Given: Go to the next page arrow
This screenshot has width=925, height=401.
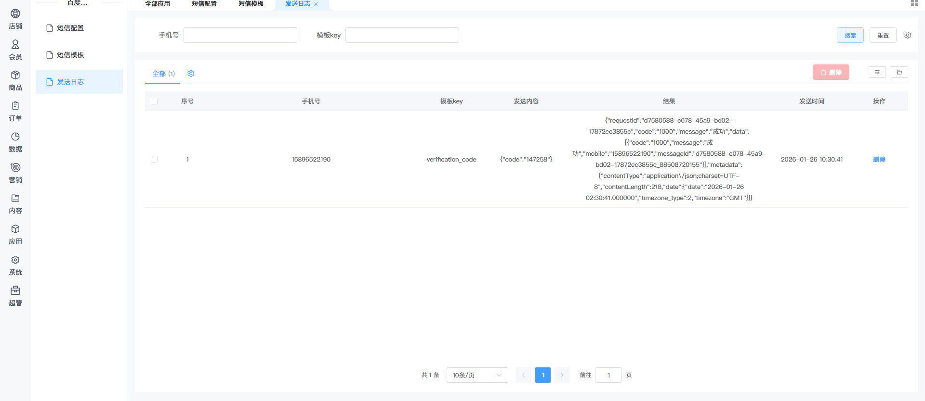Looking at the screenshot, I should coord(562,375).
